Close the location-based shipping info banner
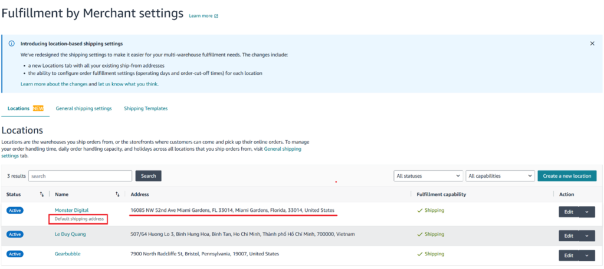Viewport: 604px width, 269px height. pos(592,44)
